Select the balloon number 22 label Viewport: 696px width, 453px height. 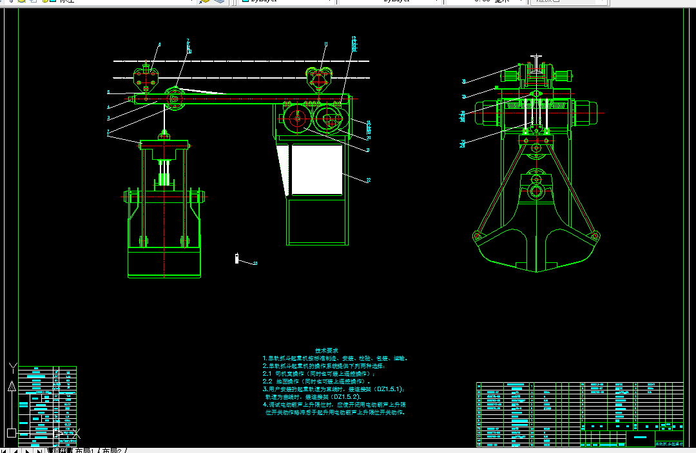click(369, 180)
